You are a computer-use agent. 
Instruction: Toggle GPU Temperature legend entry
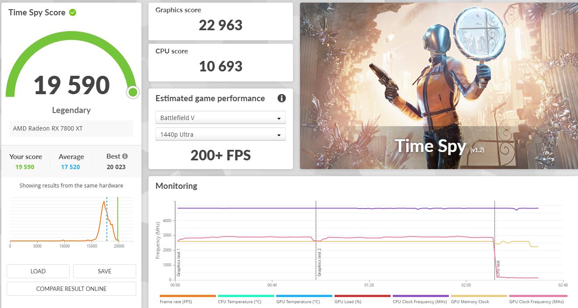tap(304, 299)
